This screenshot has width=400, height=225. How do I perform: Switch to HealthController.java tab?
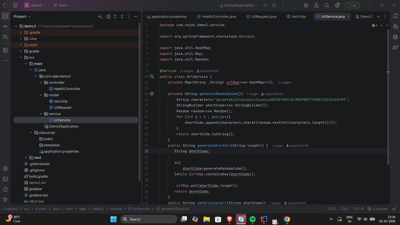point(216,16)
